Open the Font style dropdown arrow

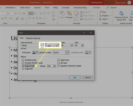[72, 45]
